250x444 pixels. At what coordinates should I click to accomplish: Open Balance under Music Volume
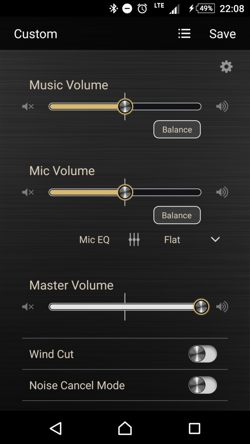[177, 129]
